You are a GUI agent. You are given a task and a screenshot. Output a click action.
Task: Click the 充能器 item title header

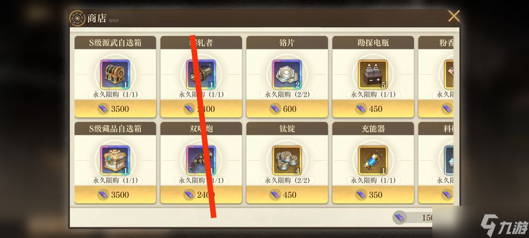point(373,129)
